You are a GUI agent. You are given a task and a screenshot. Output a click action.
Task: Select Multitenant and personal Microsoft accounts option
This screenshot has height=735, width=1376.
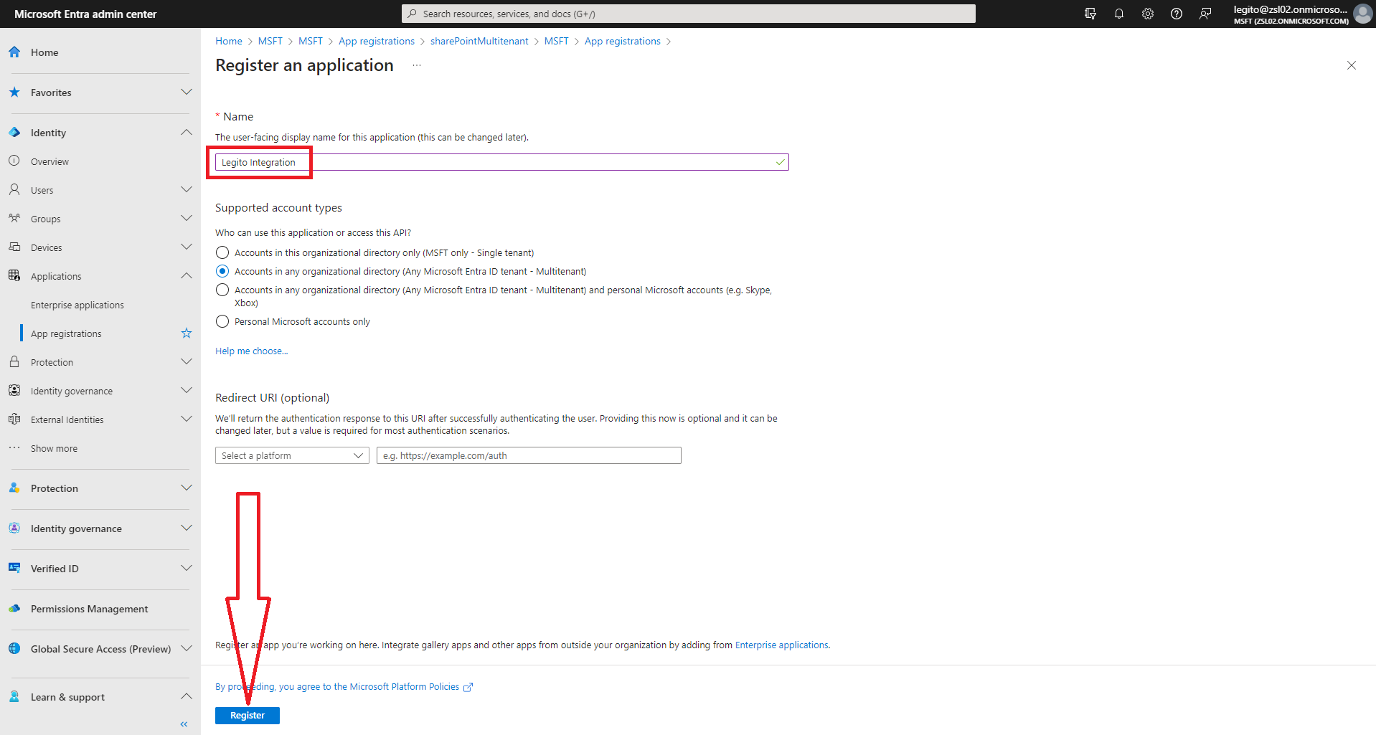tap(222, 290)
